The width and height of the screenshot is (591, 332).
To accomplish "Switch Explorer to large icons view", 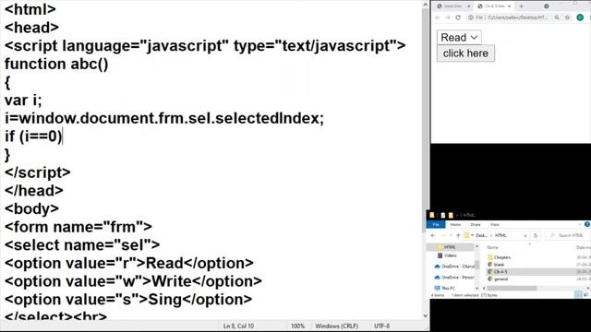I will tap(585, 295).
